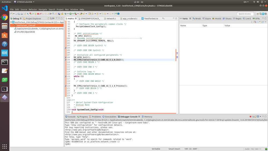Open the Navigate menu

[43, 9]
